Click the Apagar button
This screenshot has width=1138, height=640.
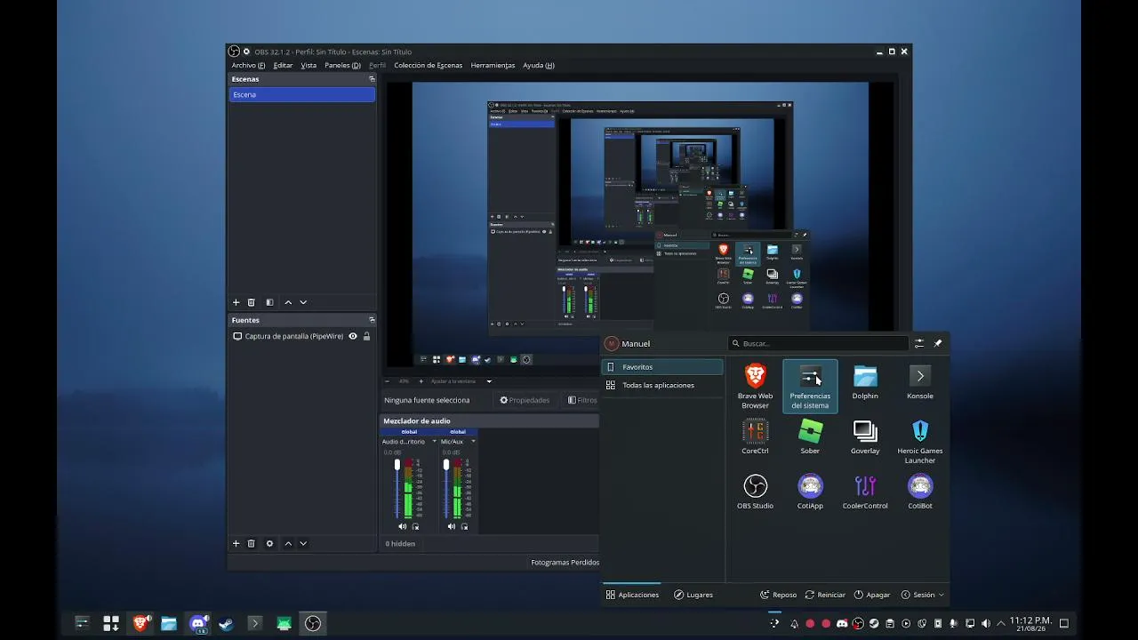pyautogui.click(x=872, y=595)
